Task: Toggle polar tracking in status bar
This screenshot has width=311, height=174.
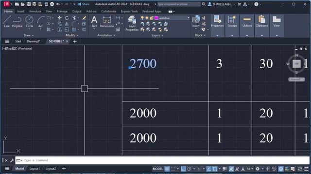Action: (189, 169)
